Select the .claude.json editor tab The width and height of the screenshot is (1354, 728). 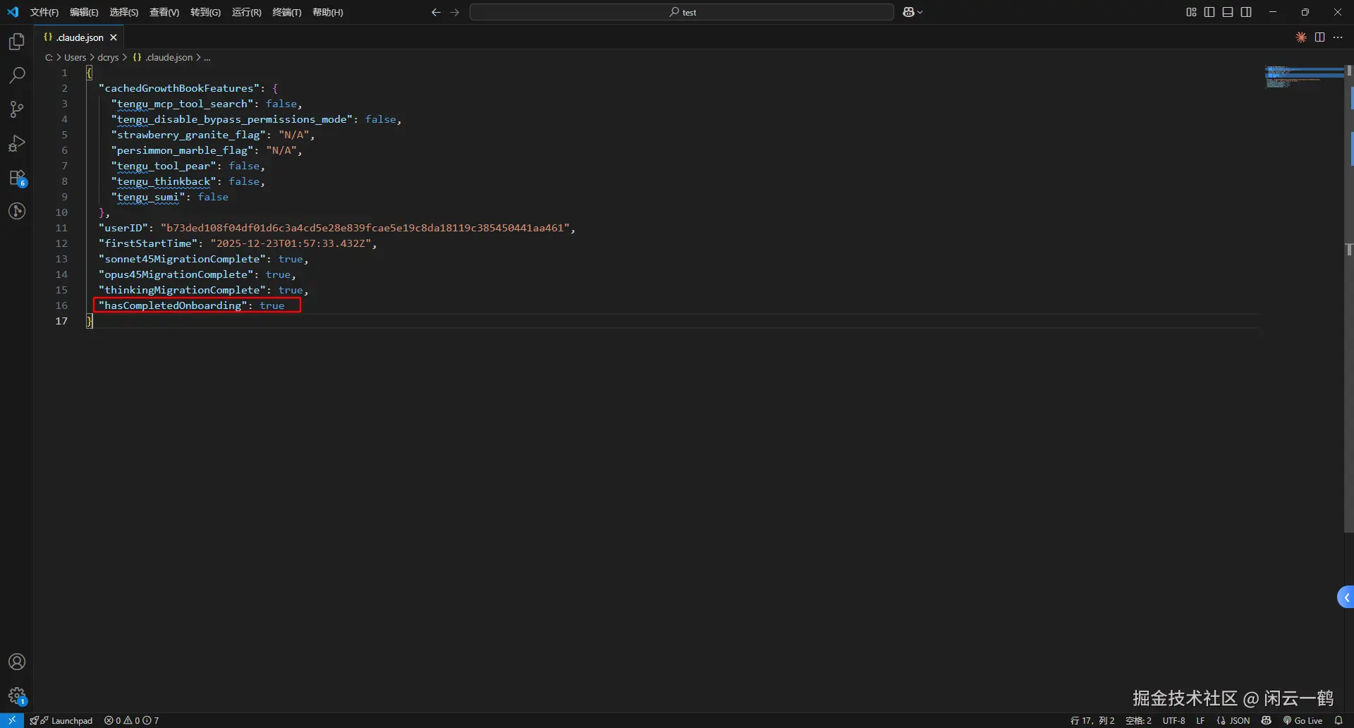[75, 37]
